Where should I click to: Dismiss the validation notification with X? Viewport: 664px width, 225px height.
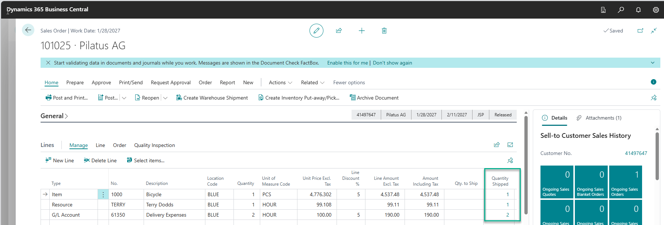(48, 63)
